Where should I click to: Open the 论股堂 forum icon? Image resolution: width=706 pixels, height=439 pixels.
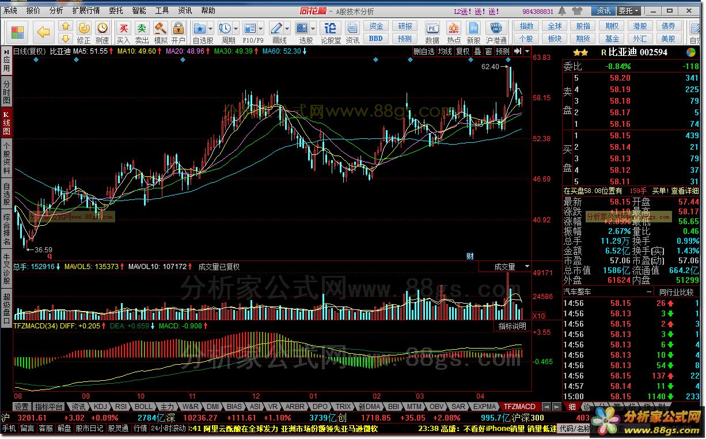(x=331, y=32)
